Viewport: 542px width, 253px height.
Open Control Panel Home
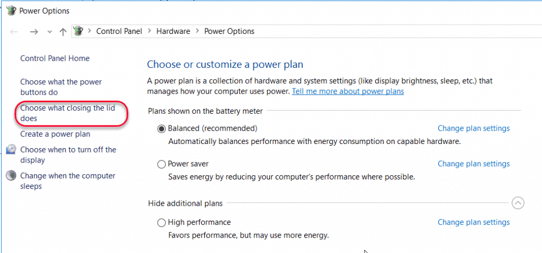click(x=55, y=58)
